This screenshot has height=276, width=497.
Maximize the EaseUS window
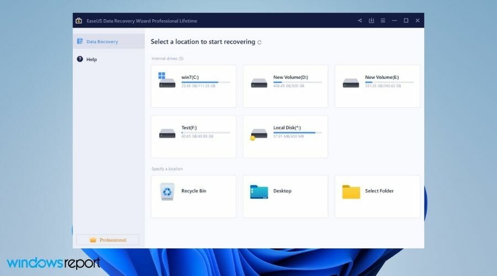[x=406, y=20]
